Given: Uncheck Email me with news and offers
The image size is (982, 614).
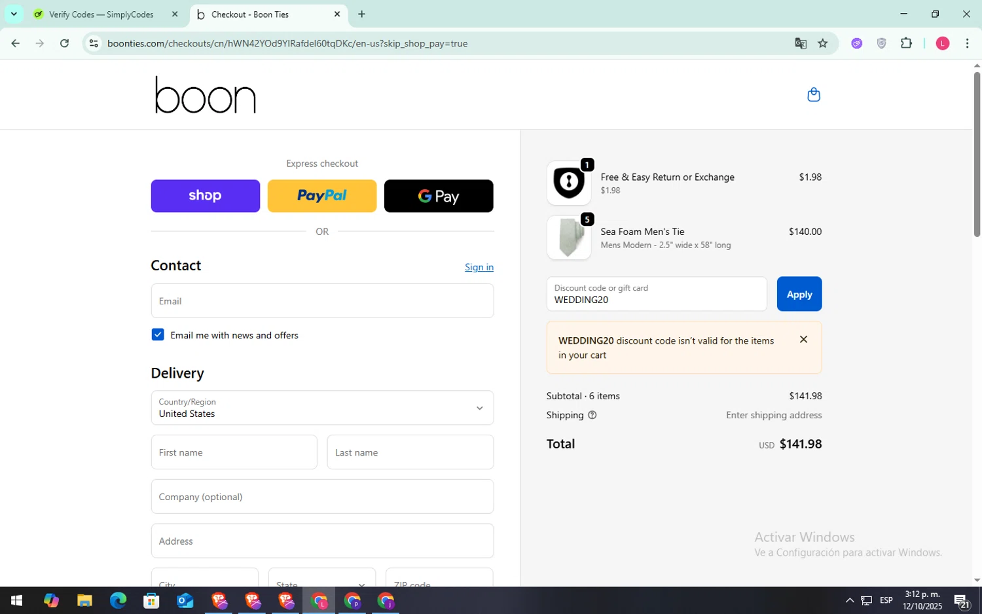Looking at the screenshot, I should [158, 334].
